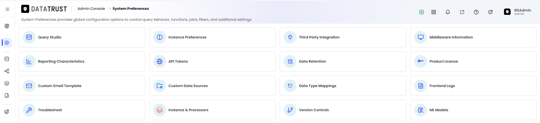The height and width of the screenshot is (123, 540).
Task: Open the Instance & Processors card
Action: [212, 110]
